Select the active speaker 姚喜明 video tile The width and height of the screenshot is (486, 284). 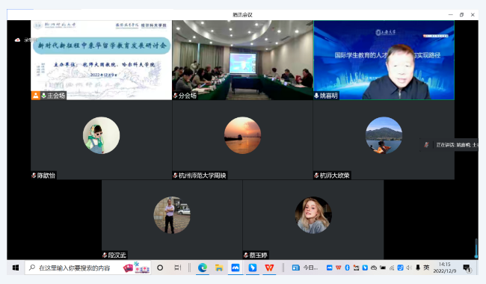(x=384, y=60)
